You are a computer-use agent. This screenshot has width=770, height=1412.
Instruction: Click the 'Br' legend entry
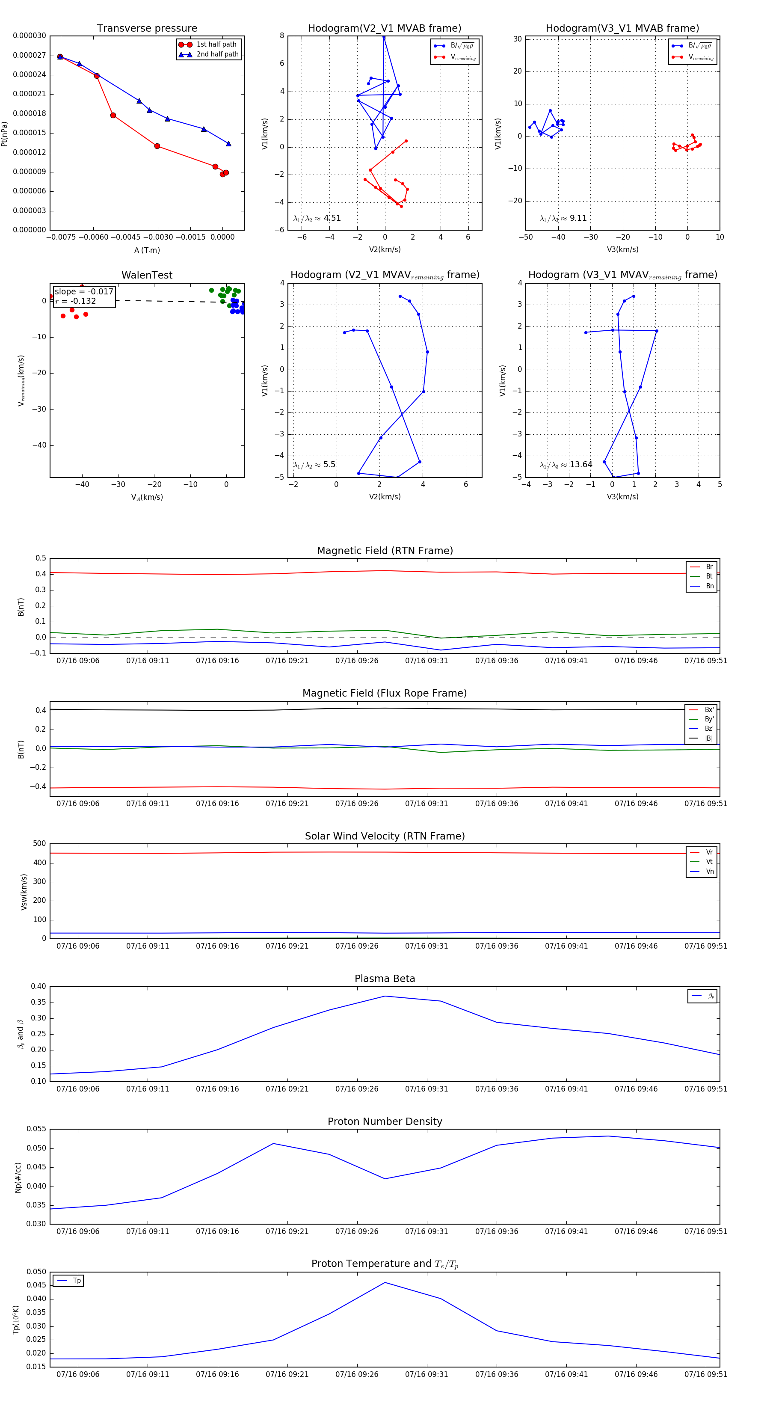[702, 567]
